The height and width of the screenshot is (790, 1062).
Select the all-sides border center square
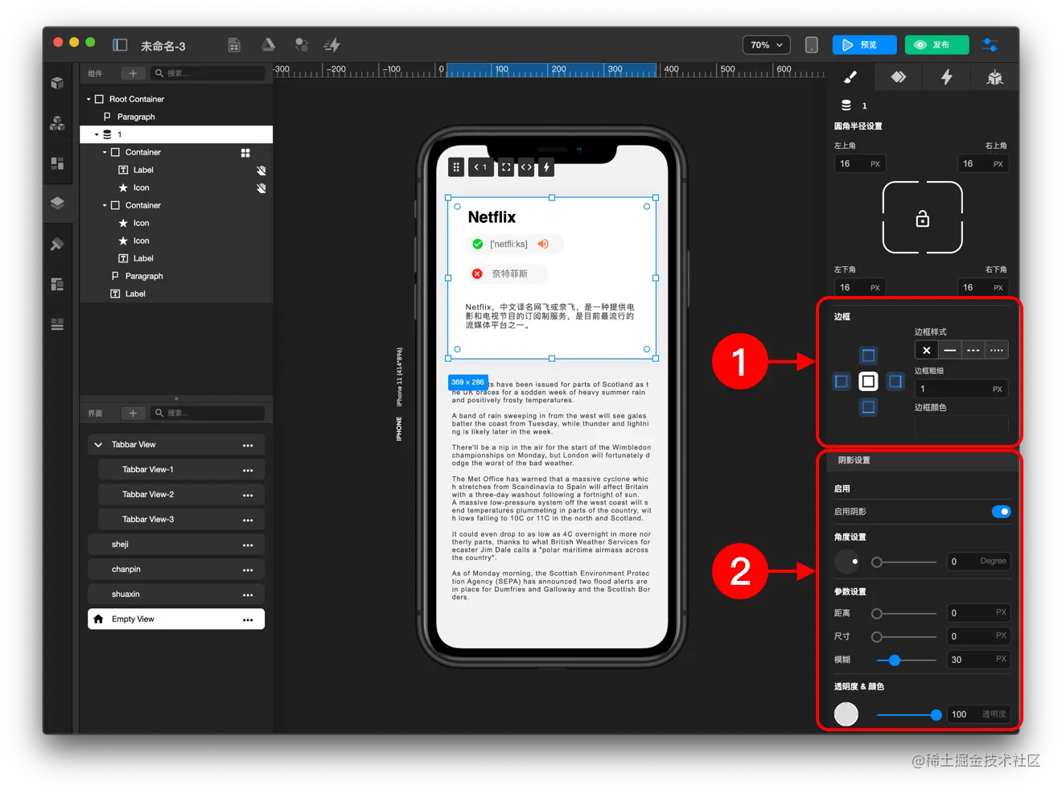868,381
